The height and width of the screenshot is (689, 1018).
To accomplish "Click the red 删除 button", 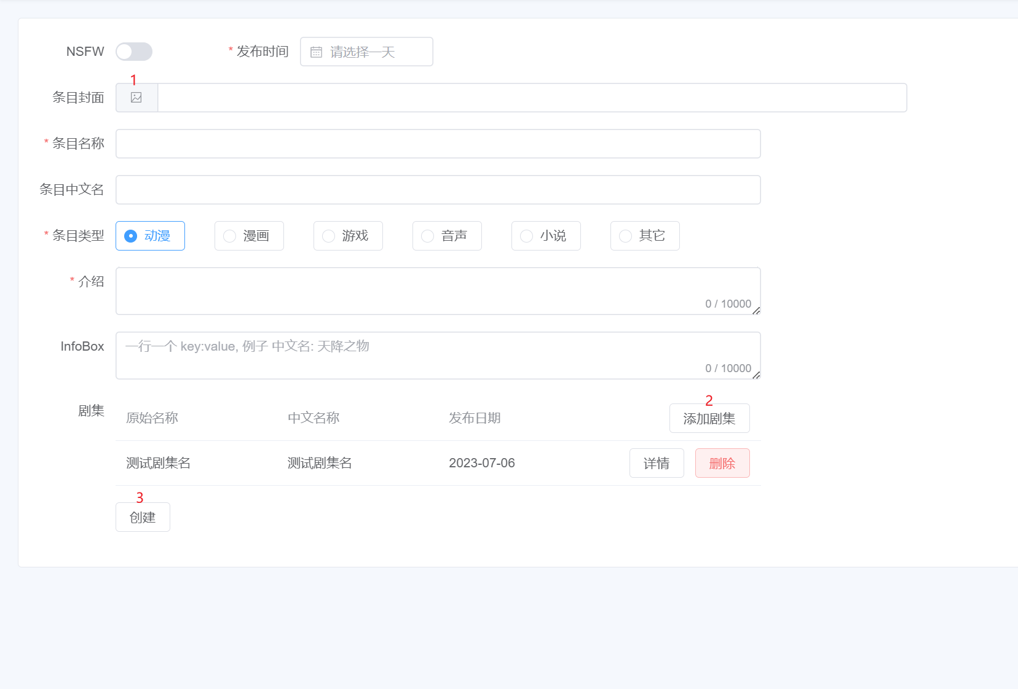I will click(722, 463).
